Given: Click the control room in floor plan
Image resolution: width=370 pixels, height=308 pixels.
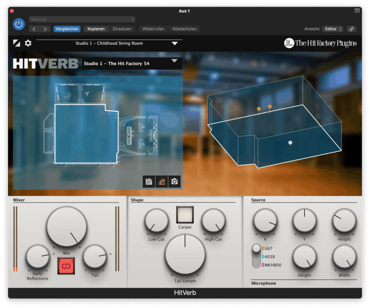Looking at the screenshot, I should 139,136.
